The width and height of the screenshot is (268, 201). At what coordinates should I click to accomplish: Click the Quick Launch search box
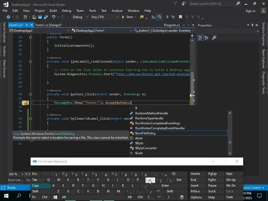[212, 3]
